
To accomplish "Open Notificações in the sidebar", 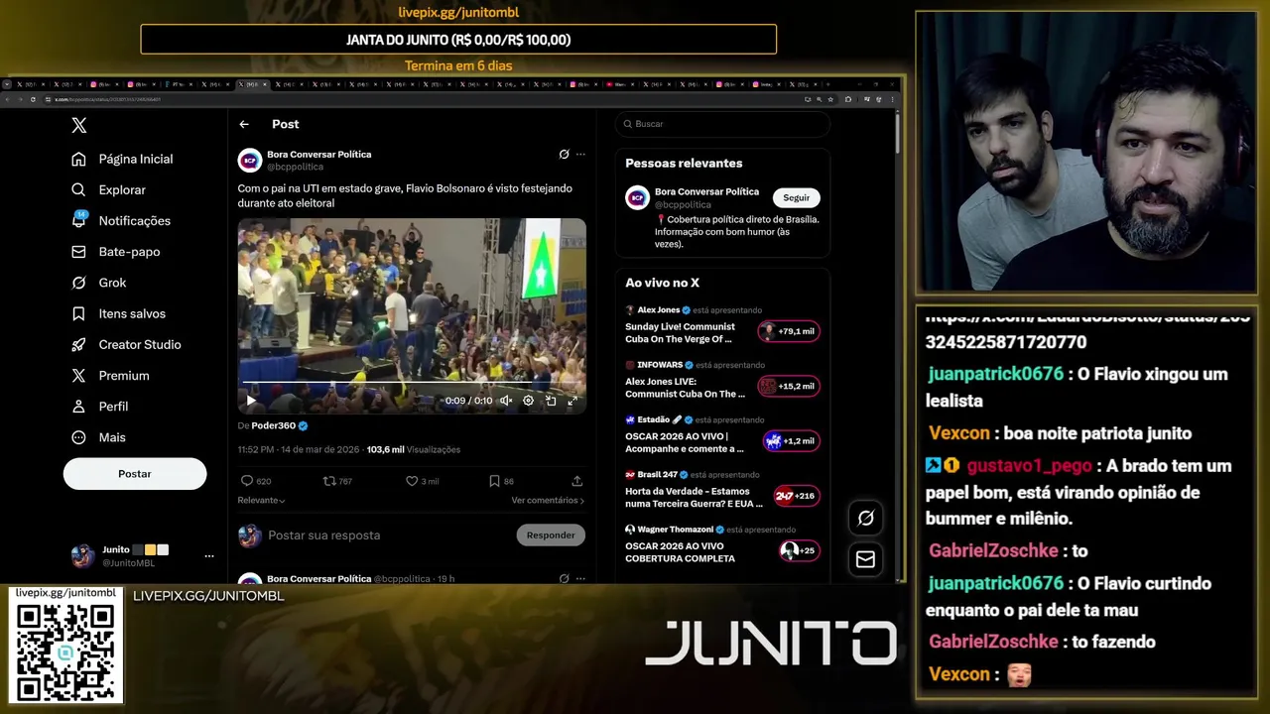I will coord(121,220).
